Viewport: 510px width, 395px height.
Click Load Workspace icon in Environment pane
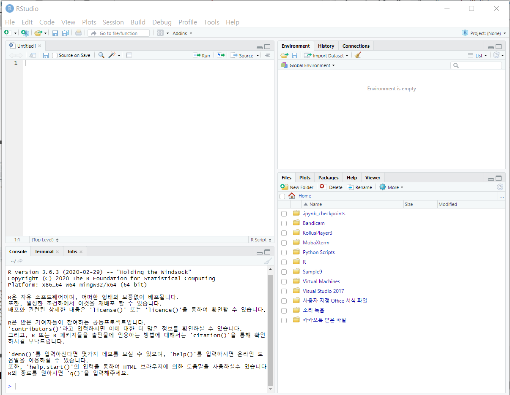285,55
